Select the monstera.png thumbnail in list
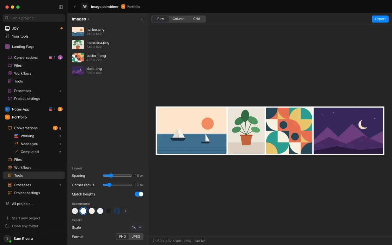Screen dimensions: 392x245 [78, 45]
